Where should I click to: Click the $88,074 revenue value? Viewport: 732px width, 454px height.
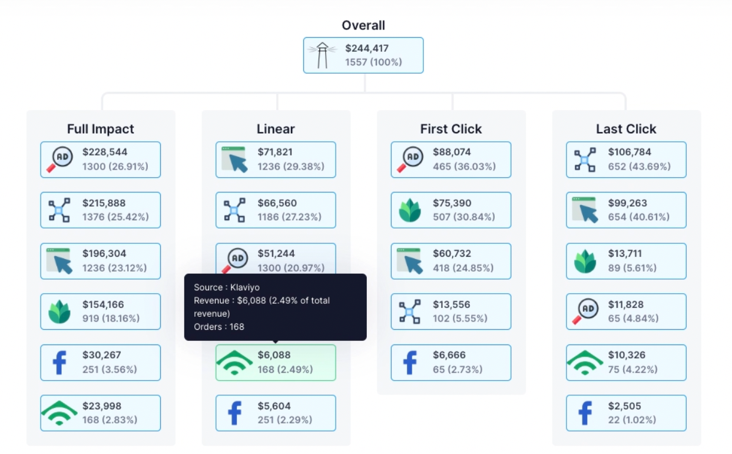click(452, 152)
